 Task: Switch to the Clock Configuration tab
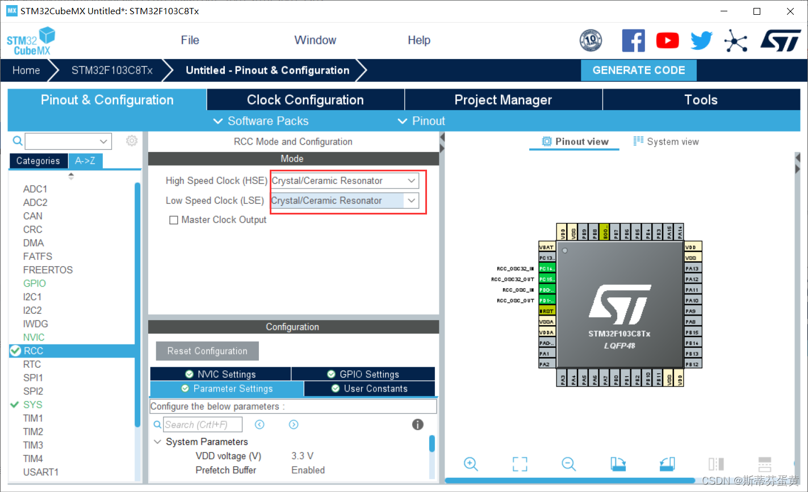click(x=305, y=100)
